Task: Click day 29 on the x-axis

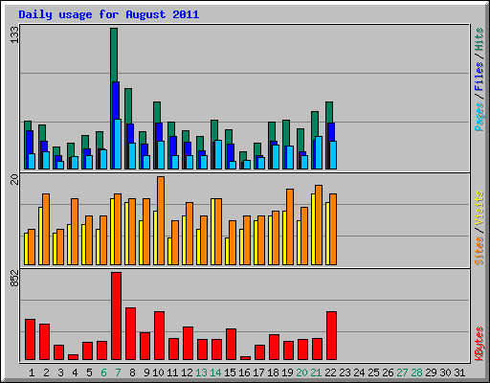Action: 431,372
